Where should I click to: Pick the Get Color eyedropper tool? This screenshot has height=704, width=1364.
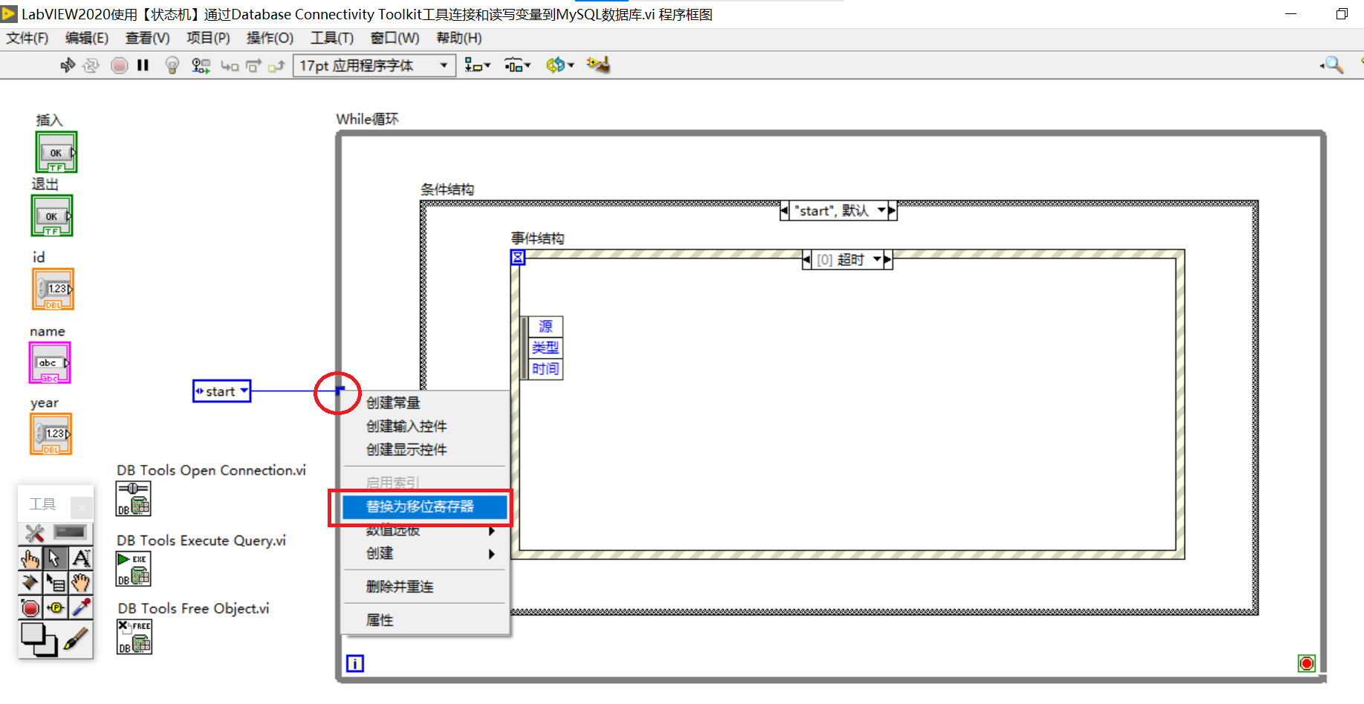82,607
